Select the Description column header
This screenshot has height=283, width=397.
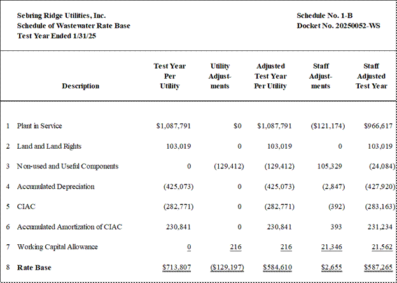81,86
